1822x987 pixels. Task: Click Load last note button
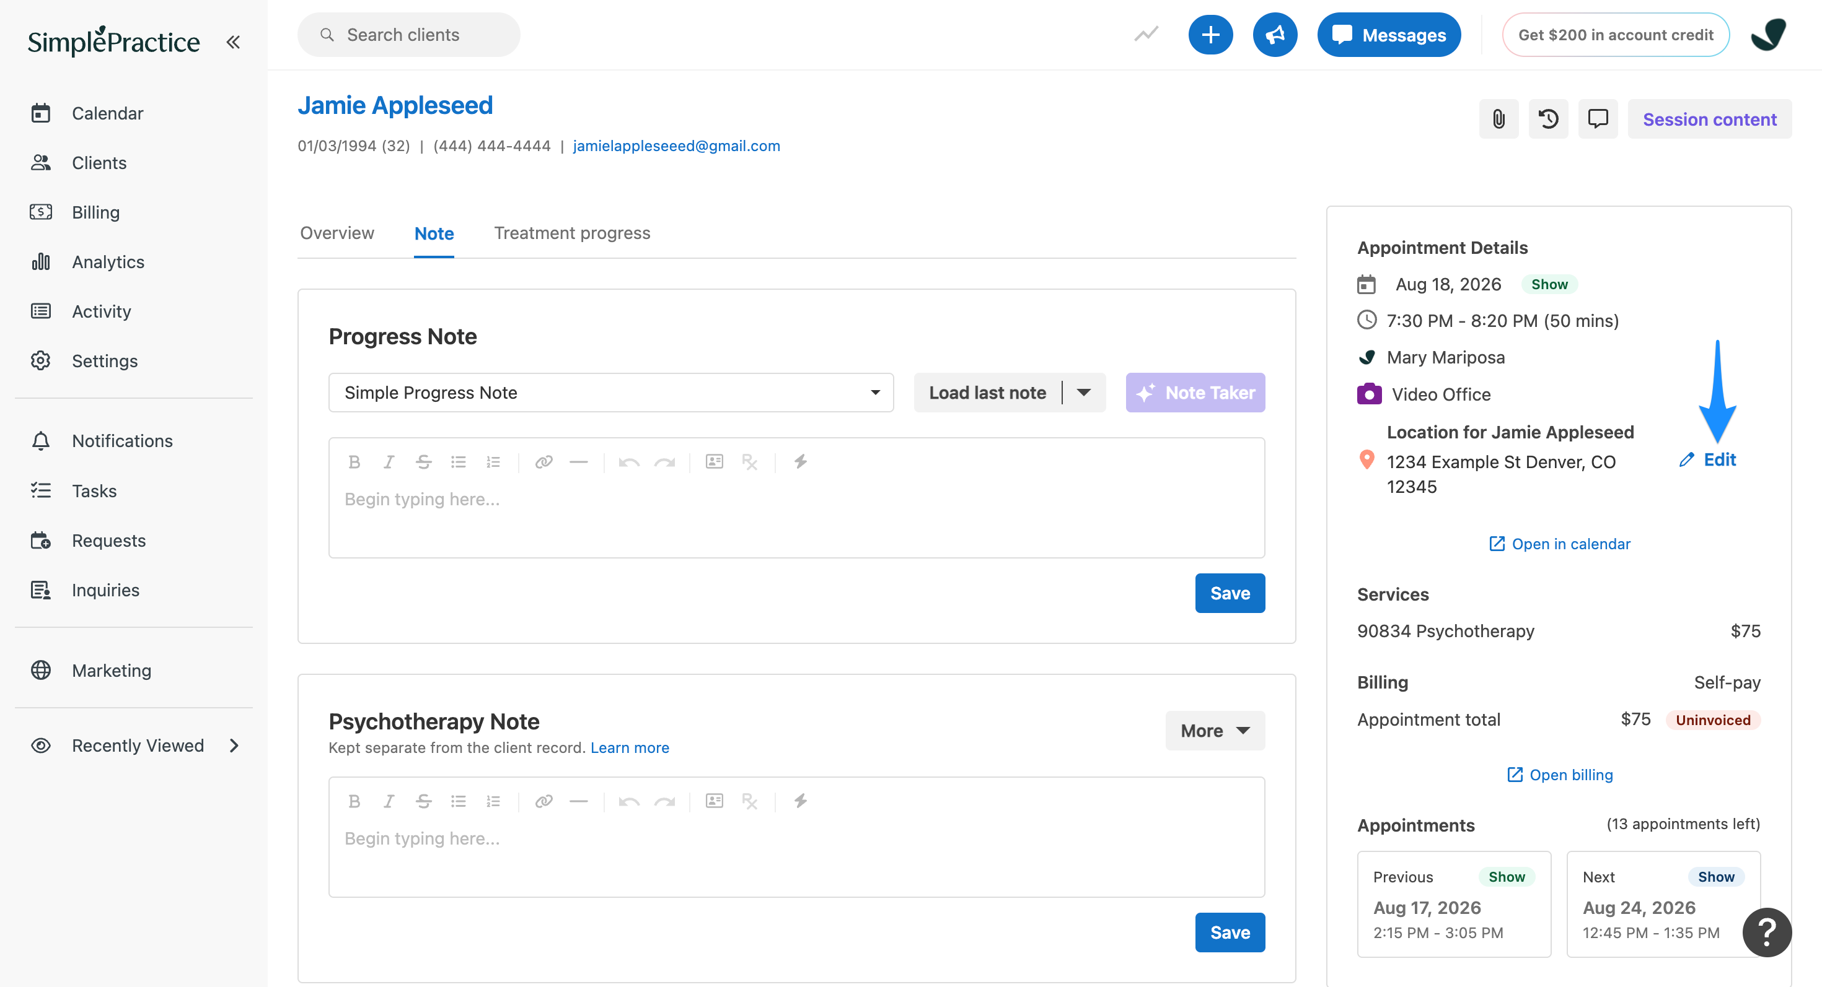987,392
